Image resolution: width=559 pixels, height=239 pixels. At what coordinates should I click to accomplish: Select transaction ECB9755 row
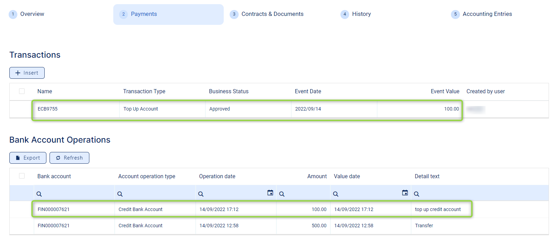tap(47, 109)
